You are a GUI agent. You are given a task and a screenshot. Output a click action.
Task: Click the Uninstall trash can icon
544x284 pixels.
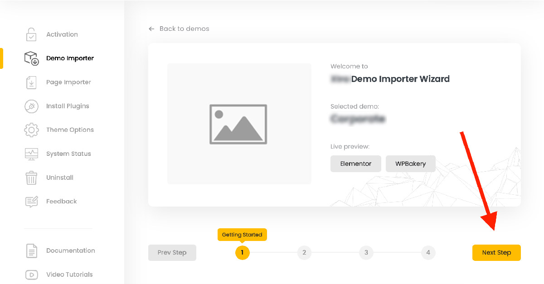[31, 178]
